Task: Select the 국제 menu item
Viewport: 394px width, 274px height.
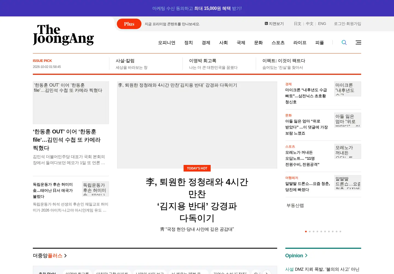Action: (241, 42)
